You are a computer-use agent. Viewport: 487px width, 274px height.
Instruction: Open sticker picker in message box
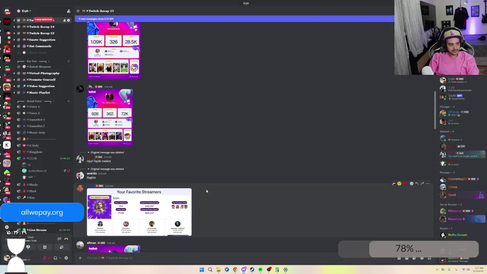click(x=414, y=259)
